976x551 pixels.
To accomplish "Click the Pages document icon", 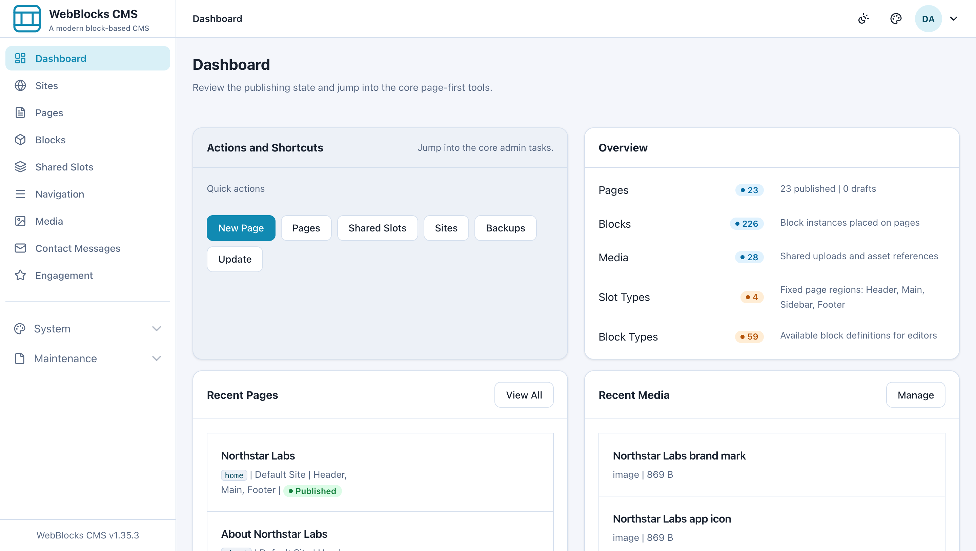I will coord(20,113).
